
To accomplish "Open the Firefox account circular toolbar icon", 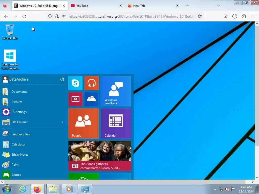I will coord(235,16).
